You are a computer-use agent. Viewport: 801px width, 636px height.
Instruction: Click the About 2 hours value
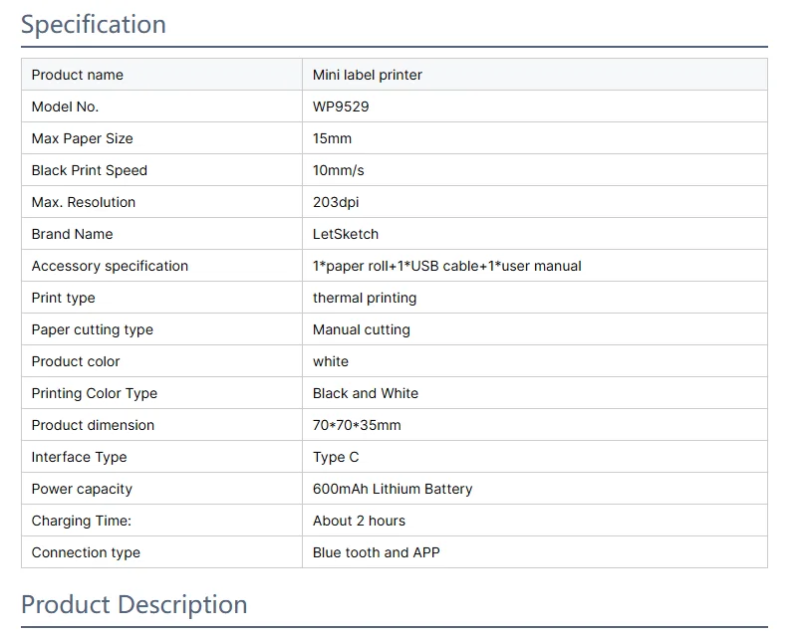[359, 521]
